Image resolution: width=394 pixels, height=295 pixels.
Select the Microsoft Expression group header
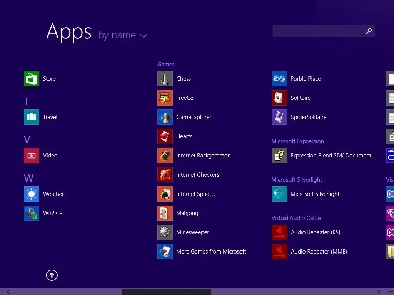[x=297, y=141]
